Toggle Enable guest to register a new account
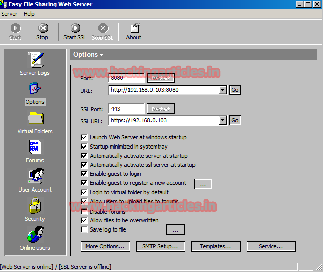The width and height of the screenshot is (323, 272). coord(84,183)
